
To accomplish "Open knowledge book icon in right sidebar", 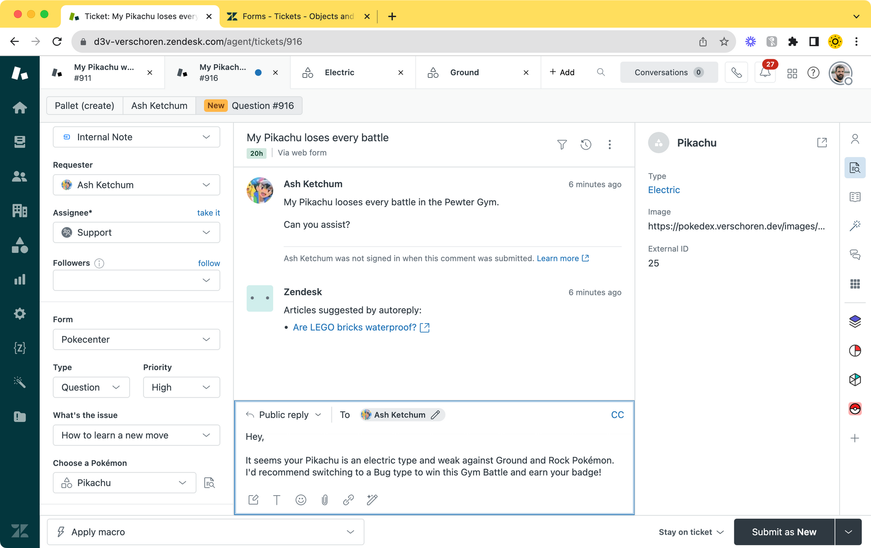I will click(x=855, y=197).
